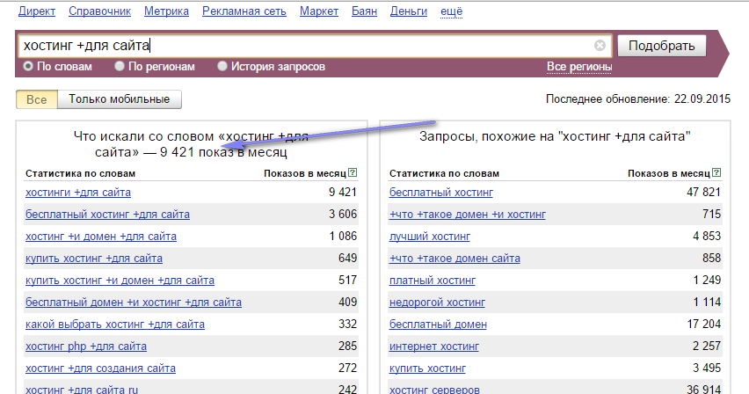Open the 'купить хостинг +и домен +для сайта' query
This screenshot has height=394, width=749.
coord(120,281)
